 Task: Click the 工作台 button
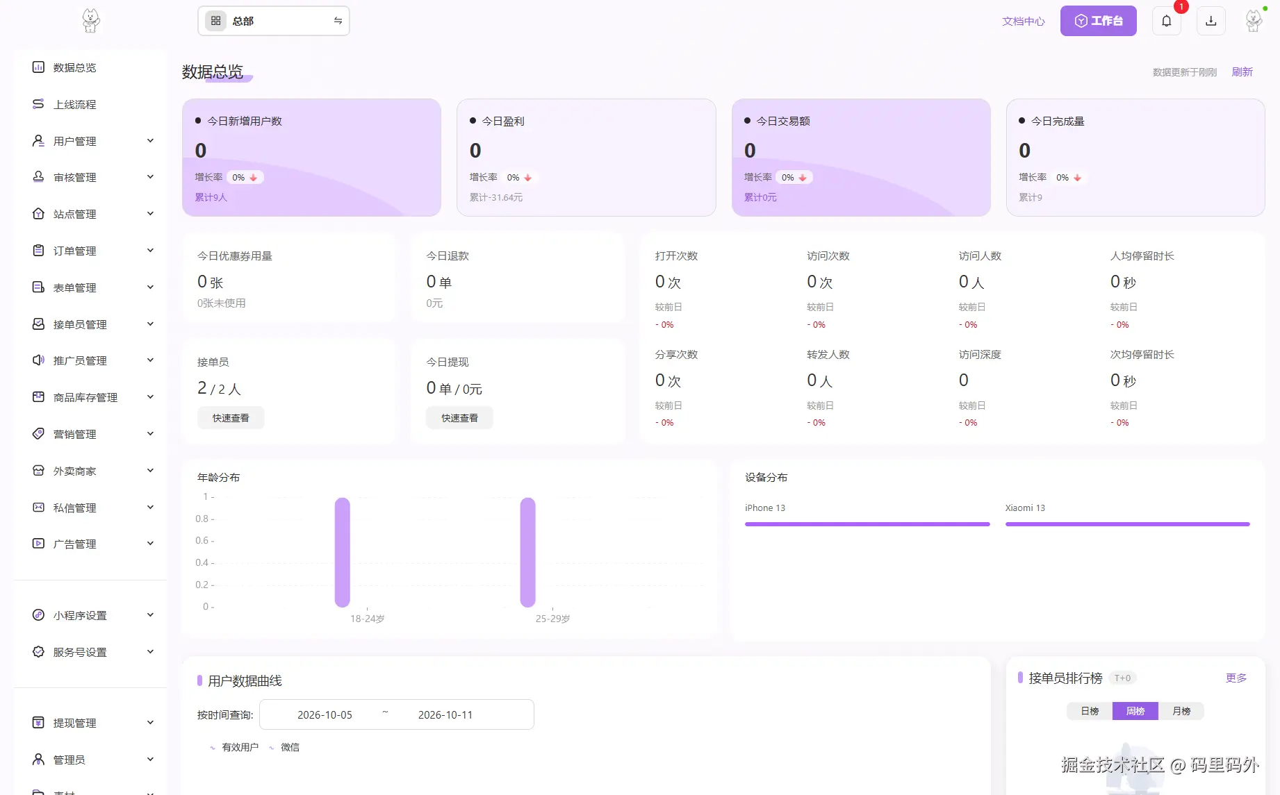point(1099,21)
